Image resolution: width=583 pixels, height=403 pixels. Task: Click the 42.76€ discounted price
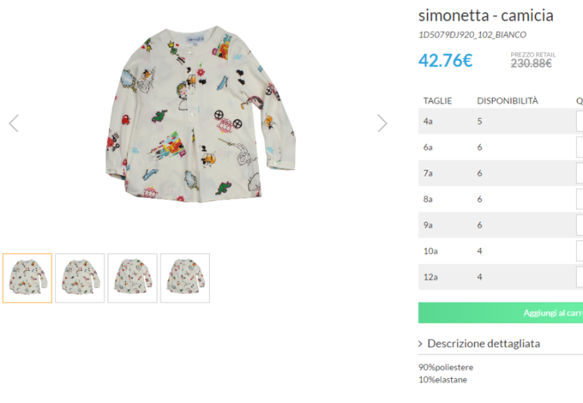pyautogui.click(x=445, y=60)
